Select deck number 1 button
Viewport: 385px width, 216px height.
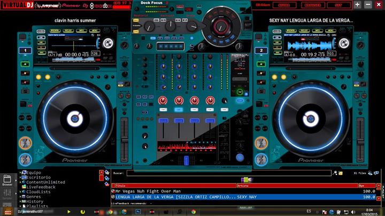(25, 51)
